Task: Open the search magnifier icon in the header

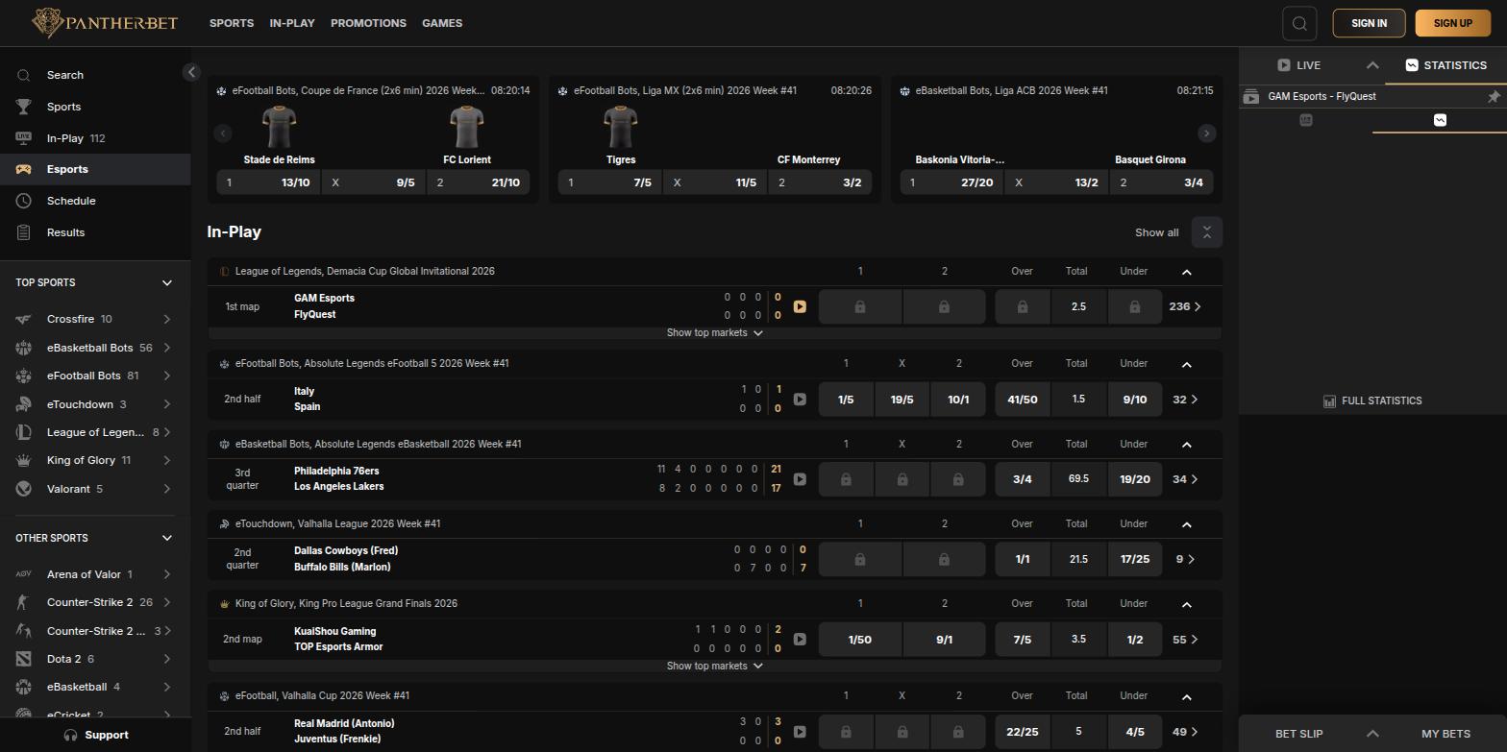Action: point(1299,23)
